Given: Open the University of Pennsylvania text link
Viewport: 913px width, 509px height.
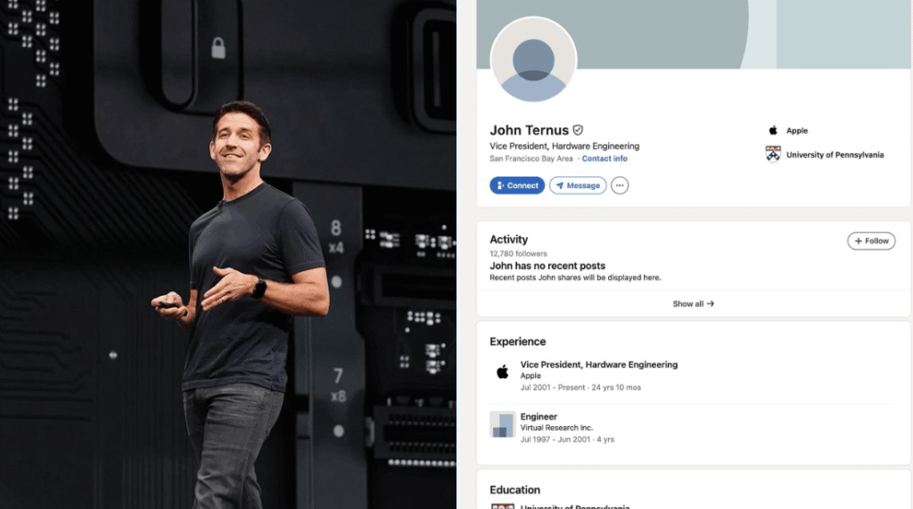Looking at the screenshot, I should pyautogui.click(x=835, y=155).
